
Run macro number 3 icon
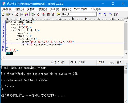click(x=111, y=14)
